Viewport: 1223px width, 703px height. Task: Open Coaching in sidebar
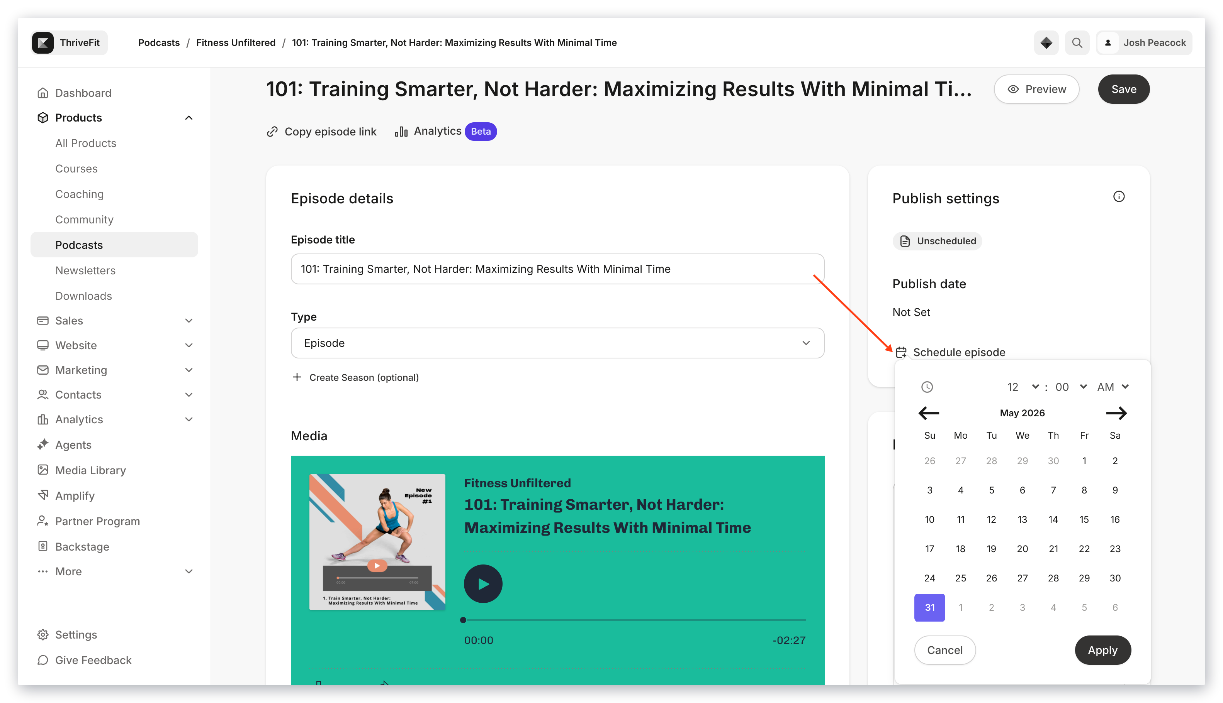click(79, 194)
